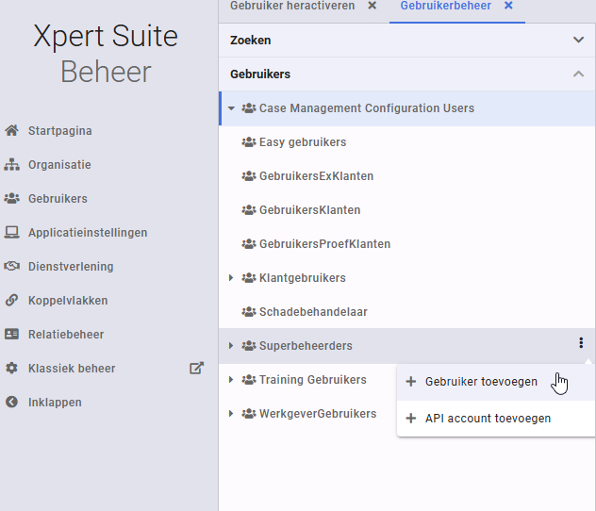Click the Schadebehandelaar group icon
This screenshot has width=596, height=511.
tap(249, 312)
